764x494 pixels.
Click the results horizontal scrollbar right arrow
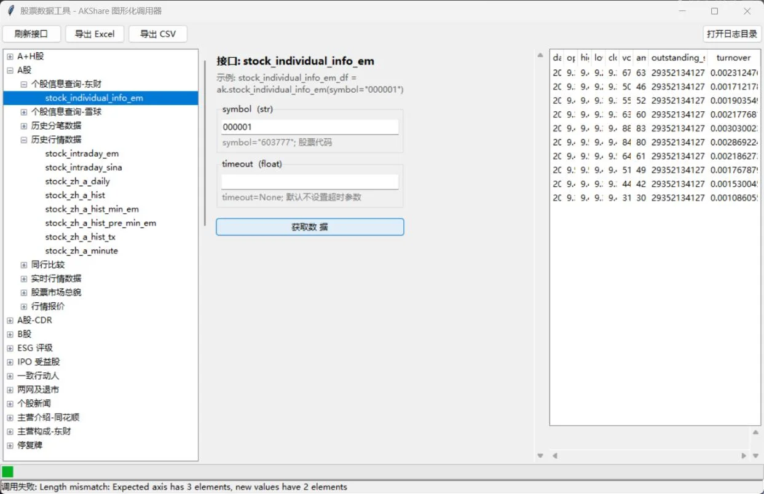pyautogui.click(x=744, y=456)
